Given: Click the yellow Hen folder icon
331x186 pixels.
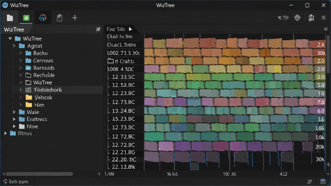Looking at the screenshot, I should 28,105.
